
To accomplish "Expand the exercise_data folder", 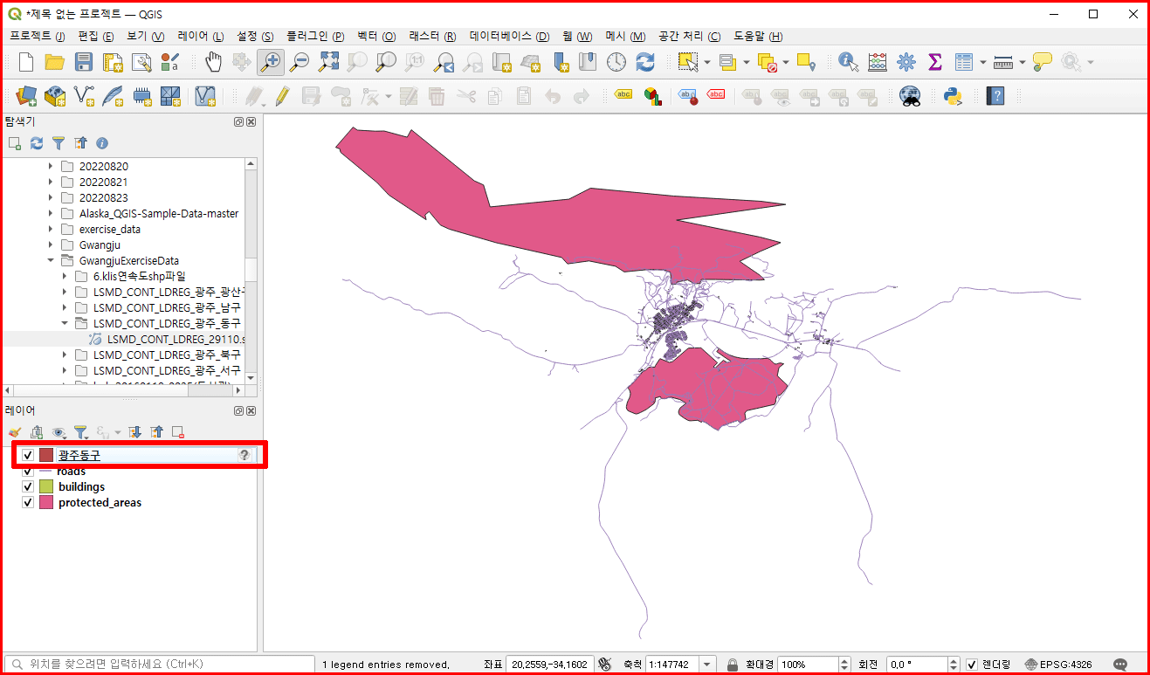I will pyautogui.click(x=51, y=229).
